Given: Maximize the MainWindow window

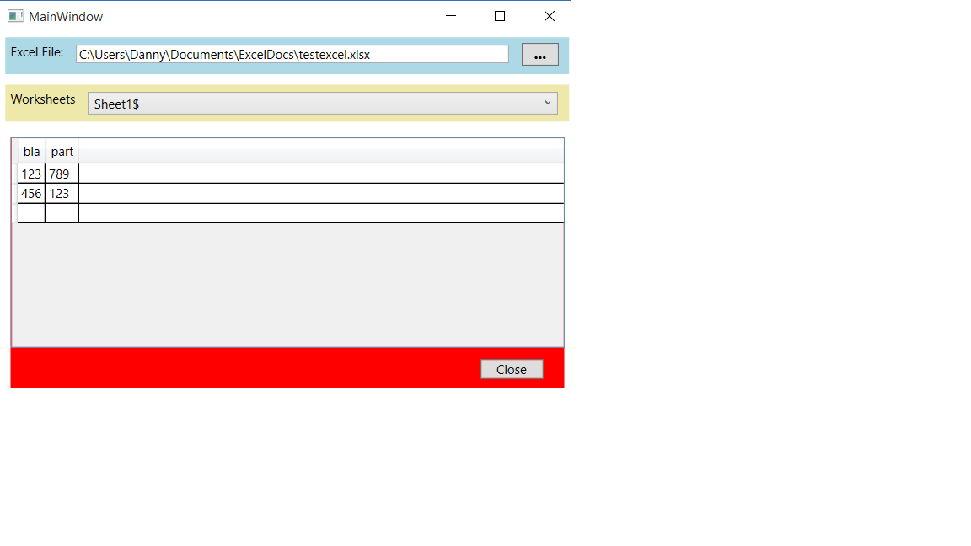Looking at the screenshot, I should pos(500,16).
